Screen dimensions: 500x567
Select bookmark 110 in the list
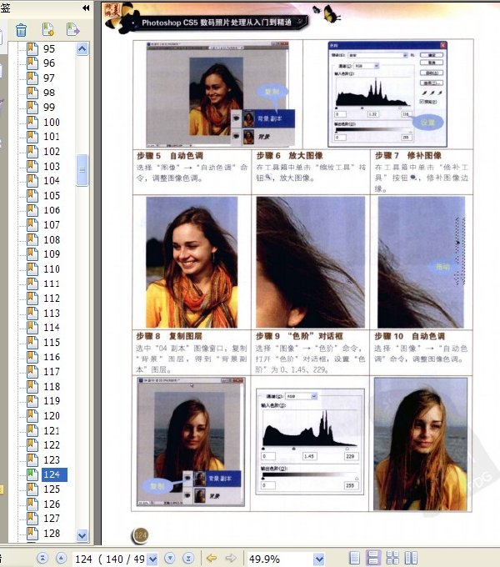(x=52, y=269)
